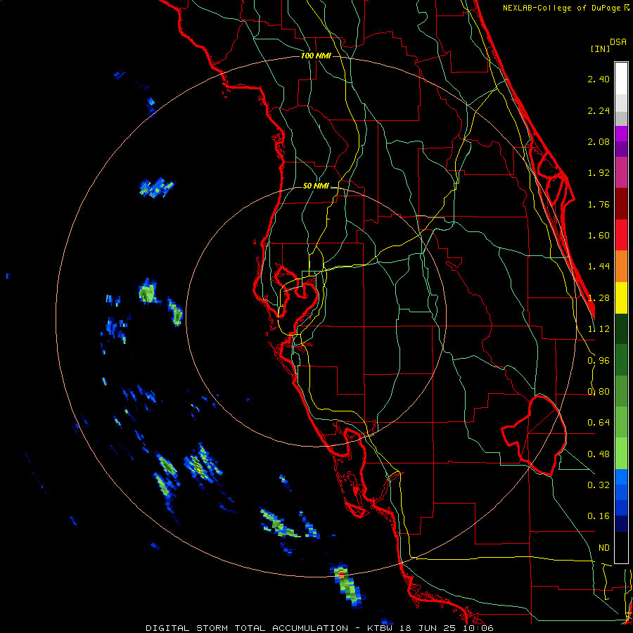Click the 0.48 legend value
The height and width of the screenshot is (633, 633).
pyautogui.click(x=599, y=454)
